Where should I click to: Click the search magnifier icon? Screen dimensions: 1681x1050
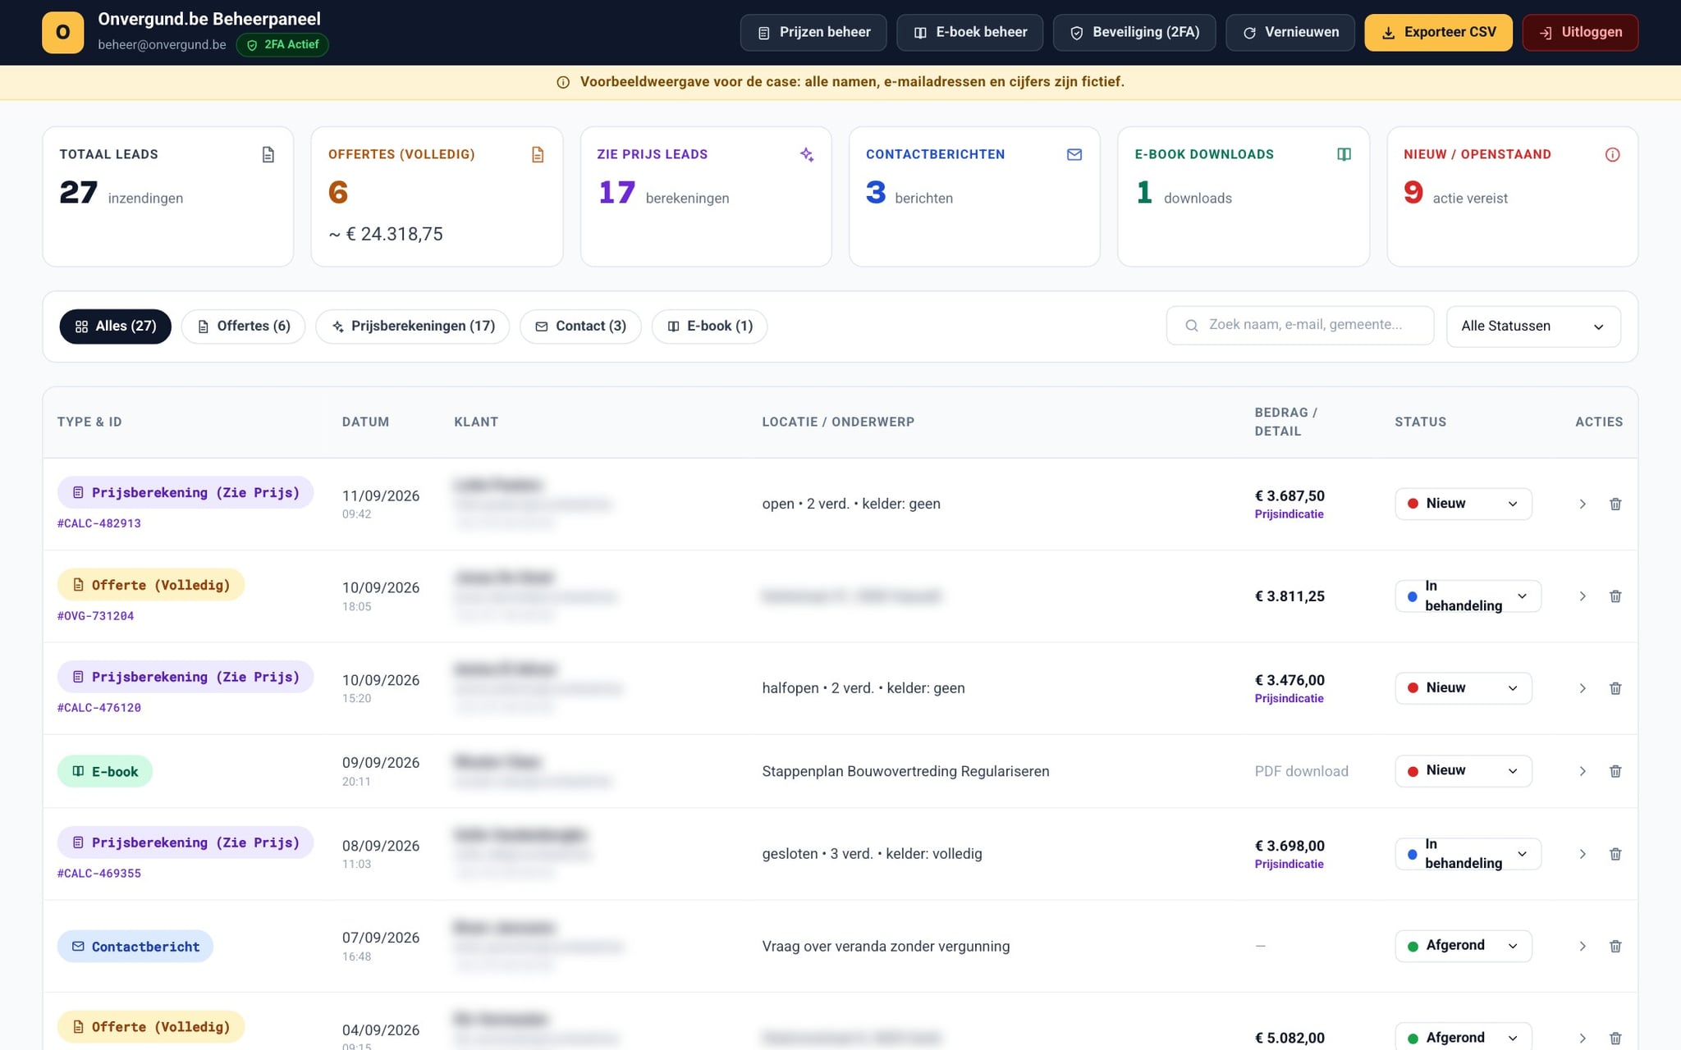[x=1192, y=326]
